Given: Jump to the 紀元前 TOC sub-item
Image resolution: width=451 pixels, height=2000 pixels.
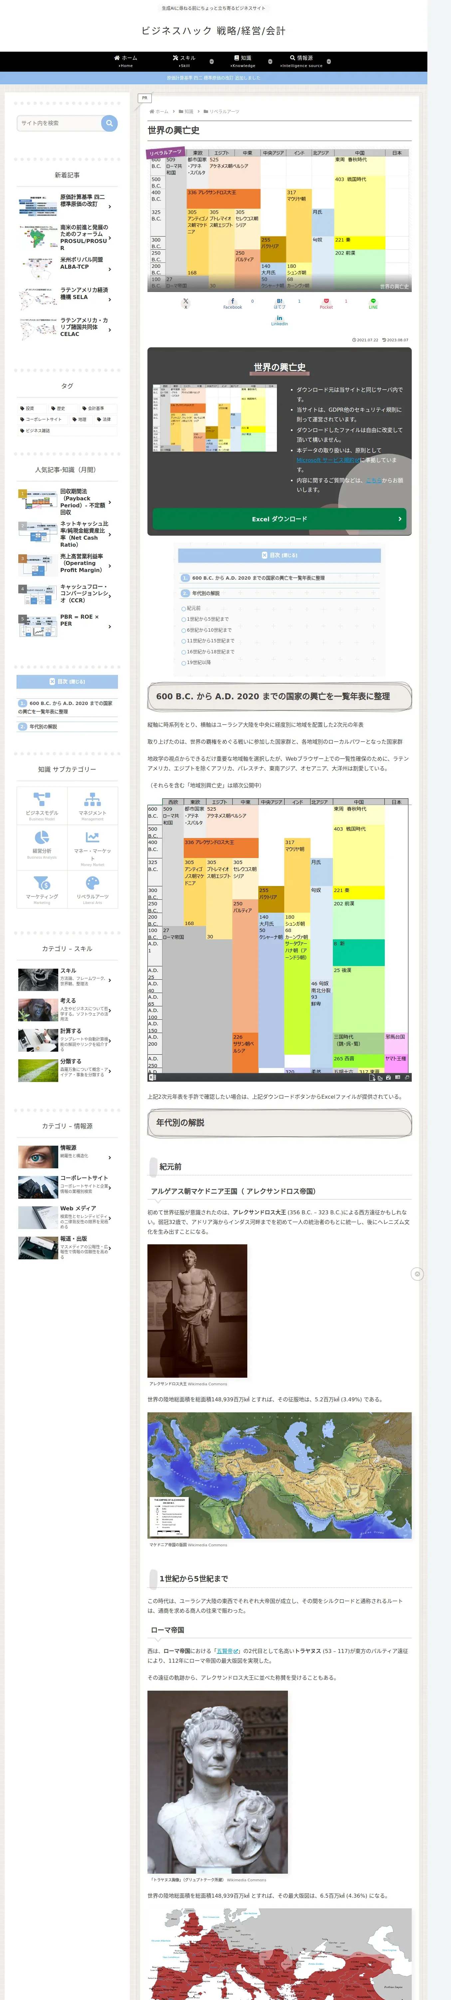Looking at the screenshot, I should 193,608.
